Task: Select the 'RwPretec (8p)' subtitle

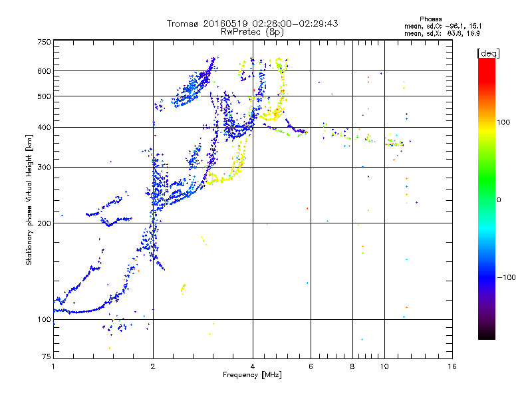Action: tap(252, 32)
